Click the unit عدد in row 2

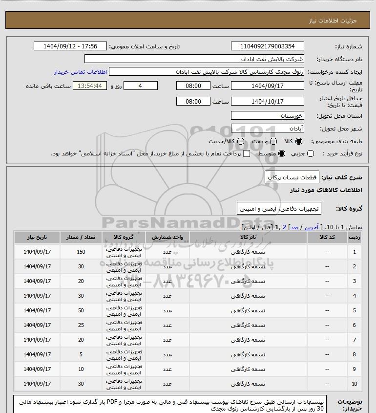(167, 266)
